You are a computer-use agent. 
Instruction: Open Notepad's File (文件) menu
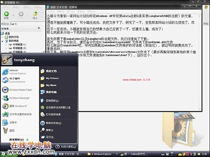tap(51, 11)
